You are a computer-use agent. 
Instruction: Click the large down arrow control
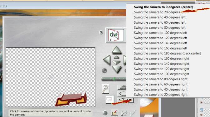(117, 69)
